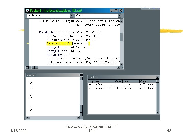This screenshot has width=183, height=137.
Task: Click Immediate window scroll down arrow
Action: [x=81, y=115]
